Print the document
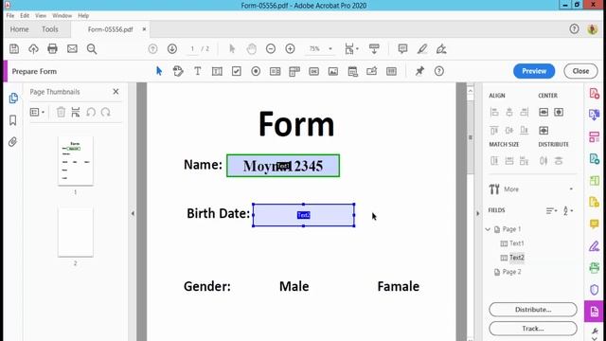This screenshot has height=341, width=606. (x=53, y=48)
